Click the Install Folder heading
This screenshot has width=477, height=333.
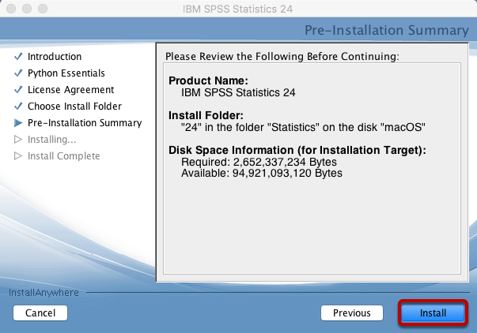tap(206, 115)
